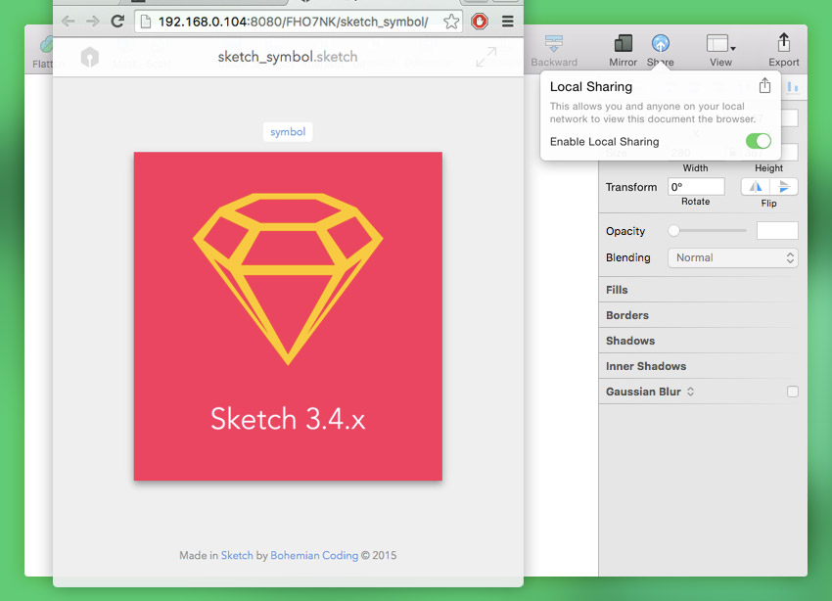Viewport: 832px width, 601px height.
Task: Click the Export icon in the Sketch toolbar
Action: click(x=783, y=44)
